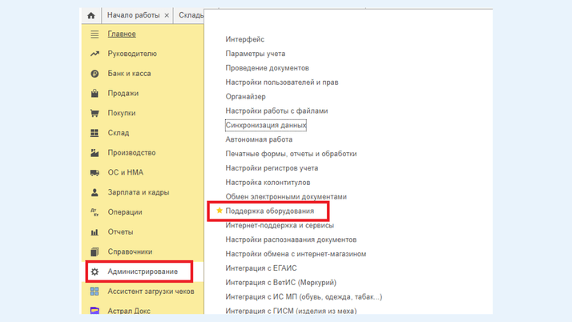The height and width of the screenshot is (322, 572).
Task: Close the Начало работы tab
Action: [167, 15]
